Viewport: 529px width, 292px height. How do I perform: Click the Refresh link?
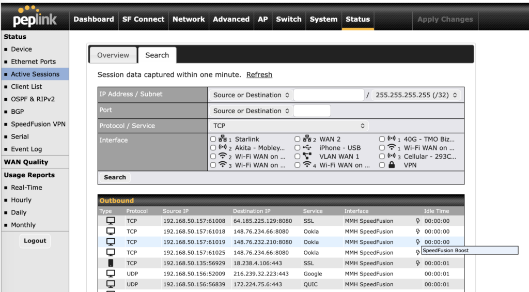tap(259, 74)
